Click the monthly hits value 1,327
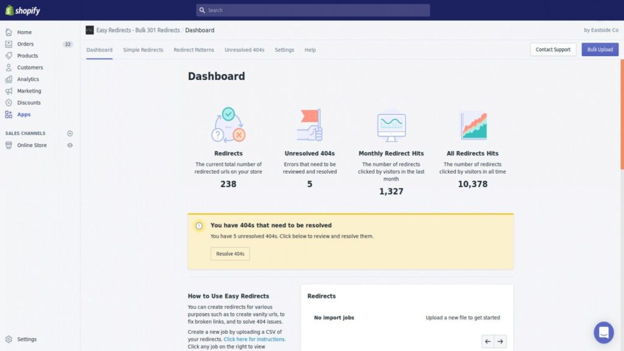The height and width of the screenshot is (351, 624). click(x=391, y=191)
